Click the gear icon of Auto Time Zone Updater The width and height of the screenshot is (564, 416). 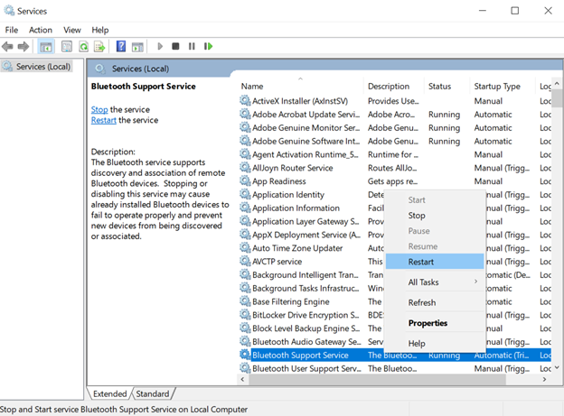(245, 248)
